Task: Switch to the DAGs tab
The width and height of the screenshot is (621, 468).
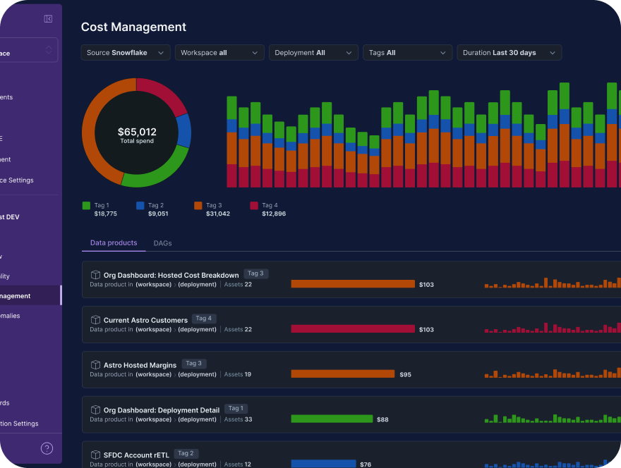Action: point(162,243)
